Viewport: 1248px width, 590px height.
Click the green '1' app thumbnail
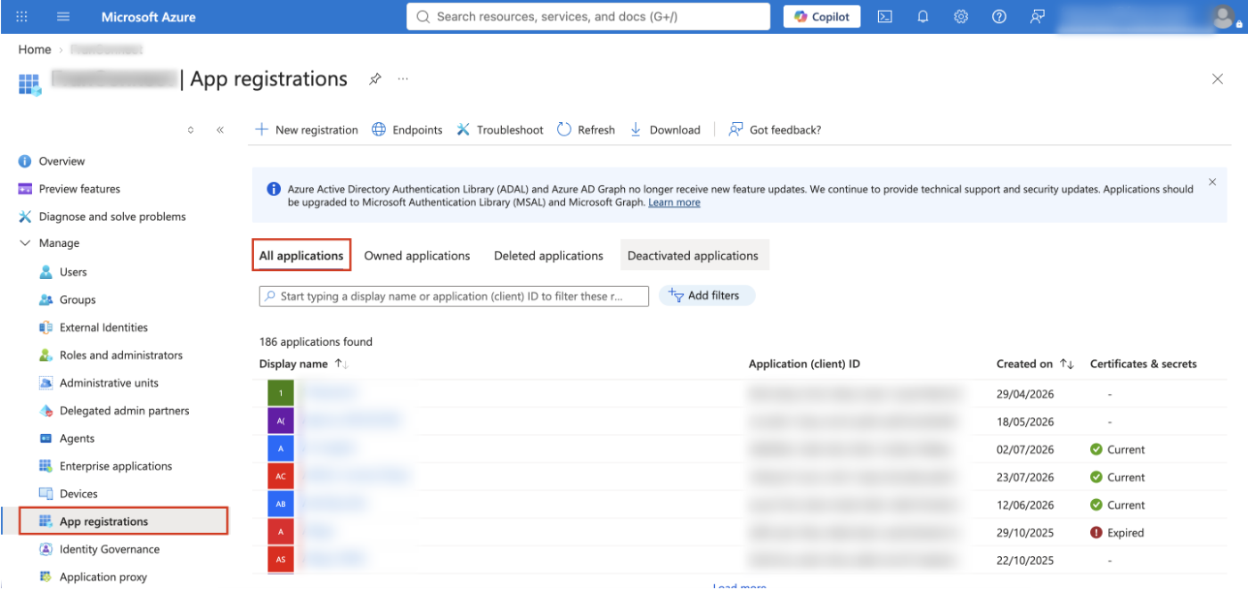coord(281,393)
